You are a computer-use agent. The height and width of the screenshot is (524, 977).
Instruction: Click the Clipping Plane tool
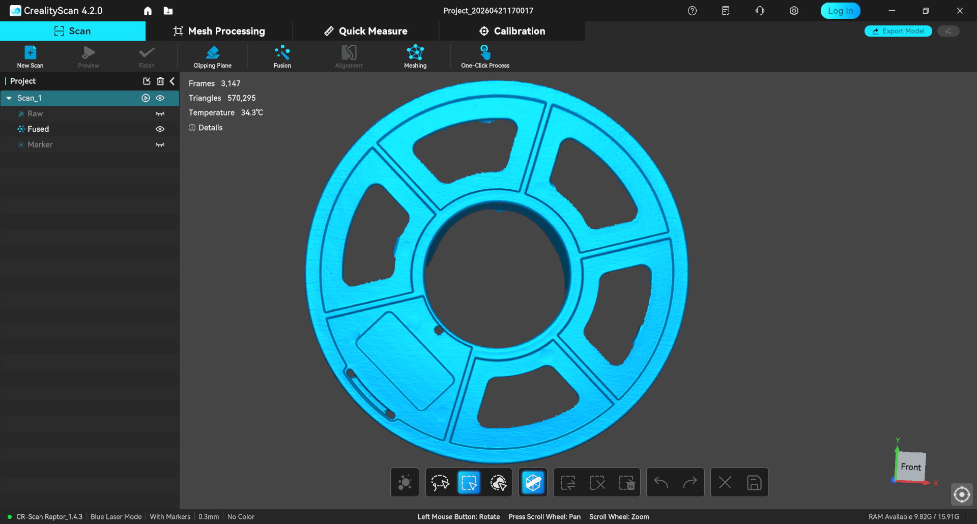click(212, 56)
